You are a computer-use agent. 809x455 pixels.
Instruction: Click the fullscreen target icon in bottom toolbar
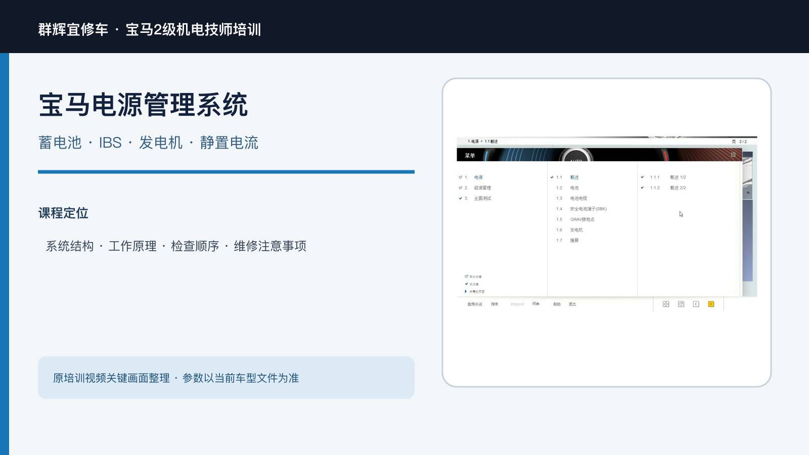pyautogui.click(x=666, y=304)
